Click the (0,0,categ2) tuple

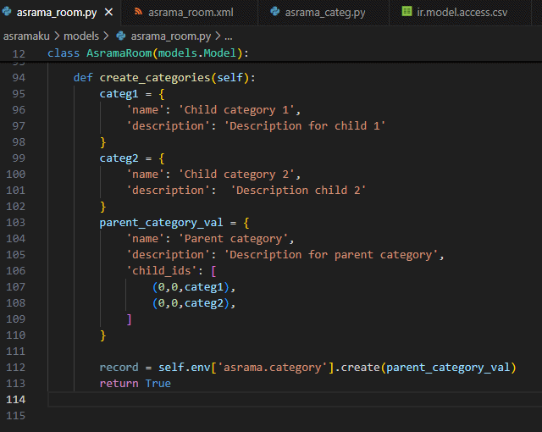pyautogui.click(x=191, y=303)
